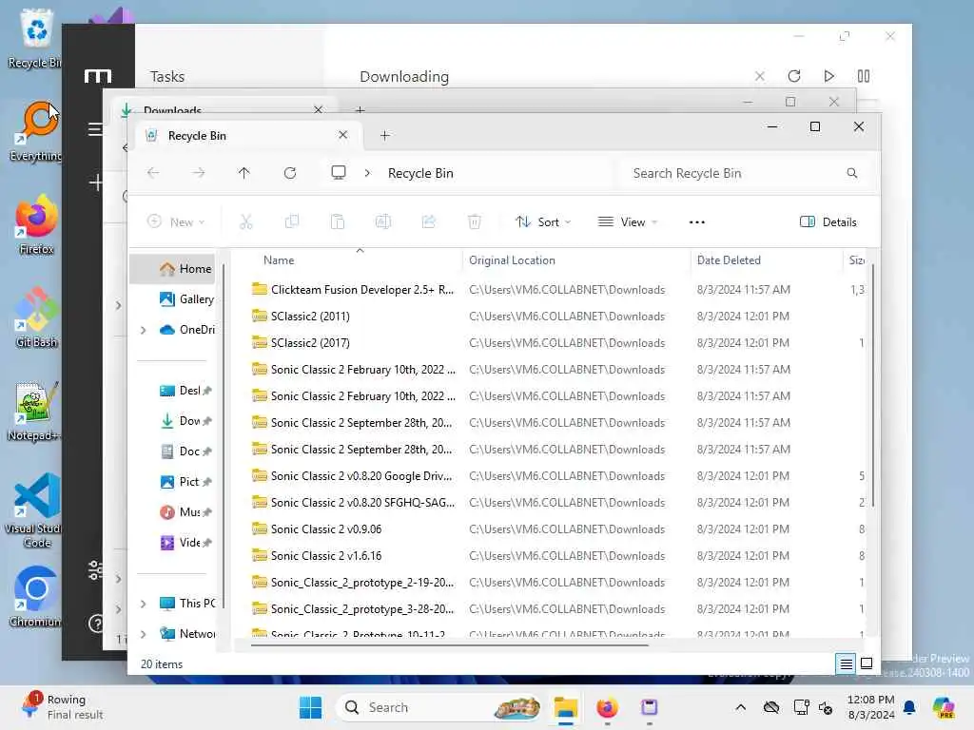Open pinned Desktop in navigation pane
The height and width of the screenshot is (730, 974).
185,391
